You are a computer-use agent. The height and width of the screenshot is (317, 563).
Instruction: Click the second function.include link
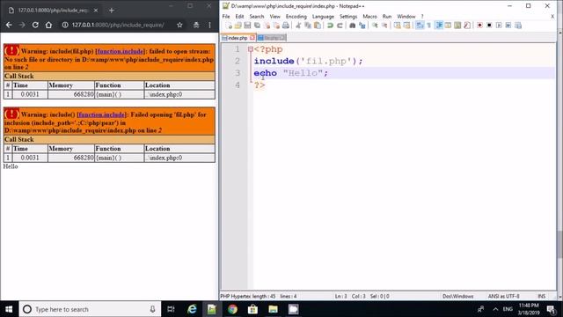click(x=102, y=114)
